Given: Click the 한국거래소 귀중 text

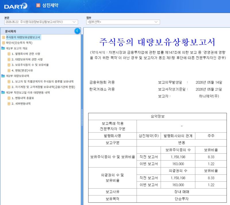Looking at the screenshot, I should (x=102, y=89).
